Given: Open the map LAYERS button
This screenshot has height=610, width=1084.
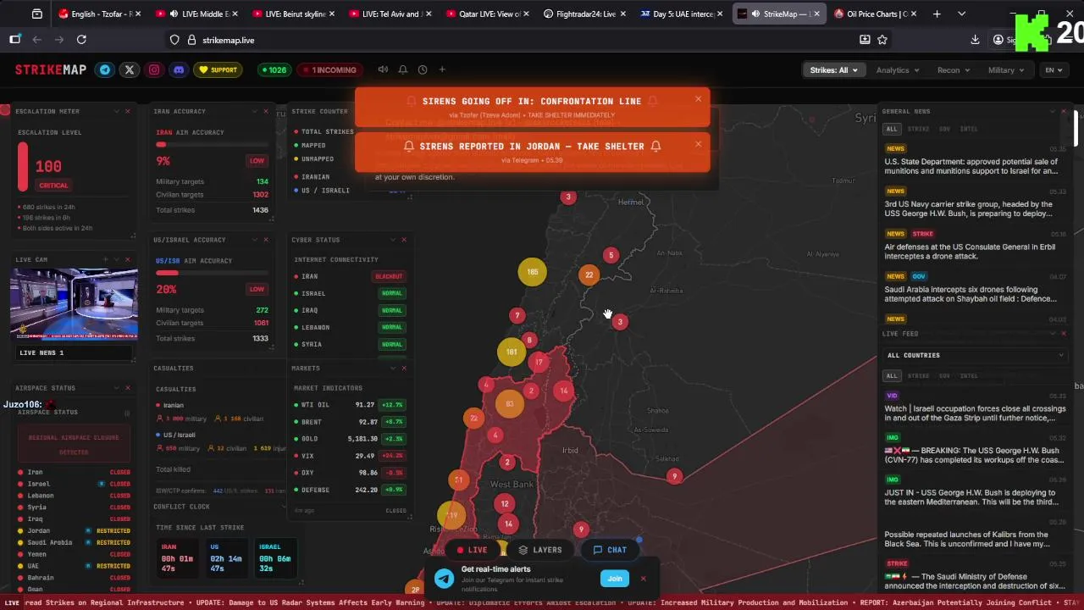Looking at the screenshot, I should coord(540,550).
